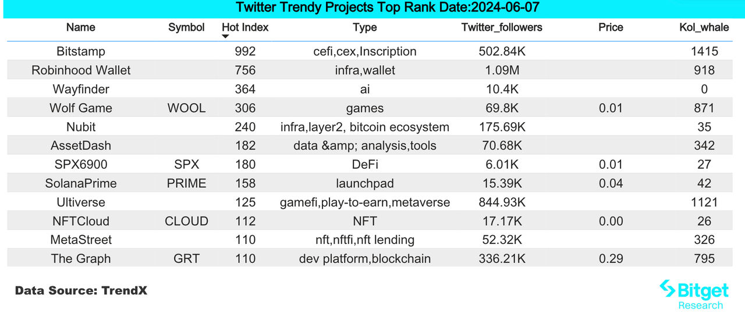Click the Hot Index sort arrow

point(226,37)
